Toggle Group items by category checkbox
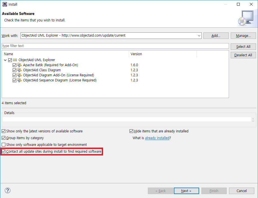258x198 pixels. (3, 138)
